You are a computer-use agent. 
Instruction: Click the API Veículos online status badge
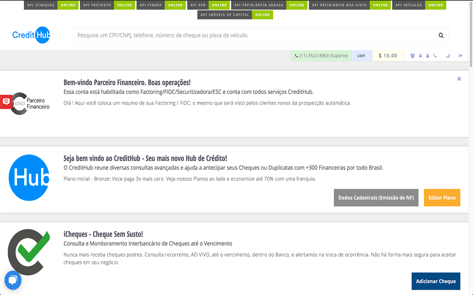pos(419,5)
